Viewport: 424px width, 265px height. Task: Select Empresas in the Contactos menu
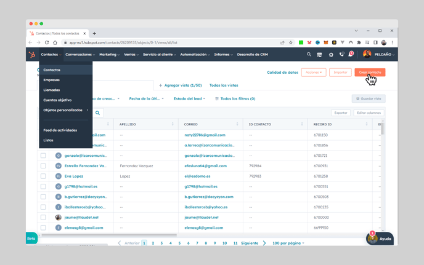[51, 80]
